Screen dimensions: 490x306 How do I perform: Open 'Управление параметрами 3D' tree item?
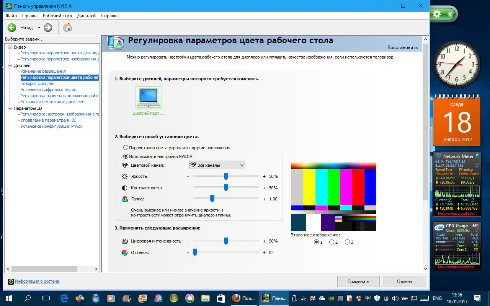point(48,120)
